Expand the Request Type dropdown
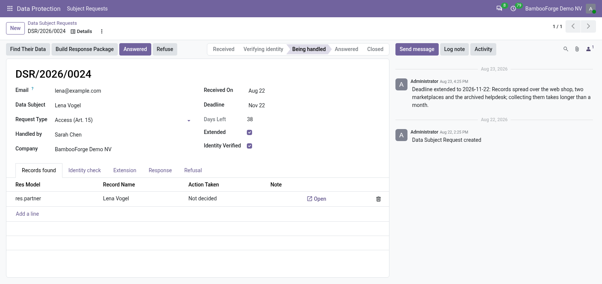 click(189, 120)
